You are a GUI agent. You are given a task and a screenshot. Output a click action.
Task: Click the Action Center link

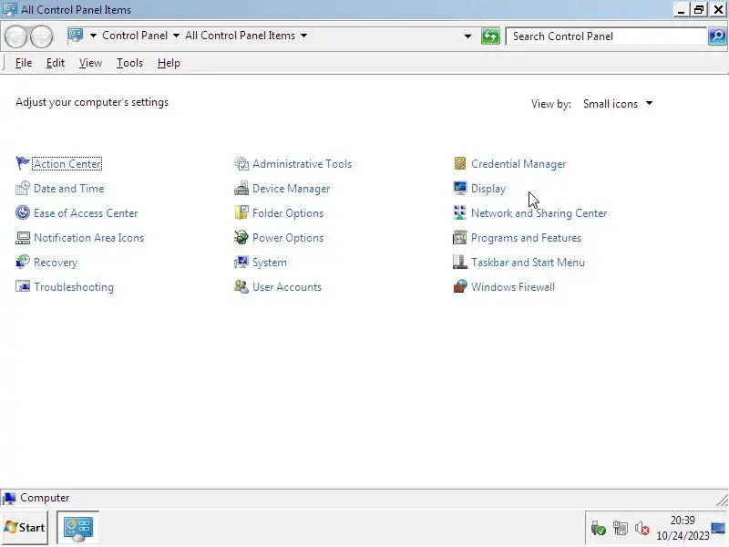(67, 164)
